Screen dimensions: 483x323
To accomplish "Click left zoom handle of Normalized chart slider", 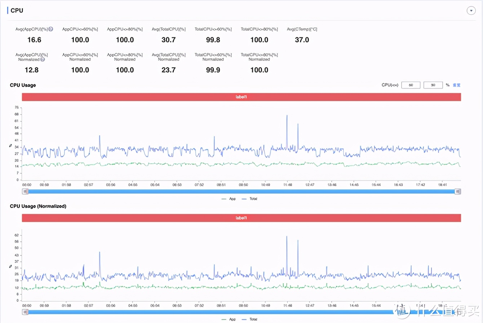I will pyautogui.click(x=25, y=312).
